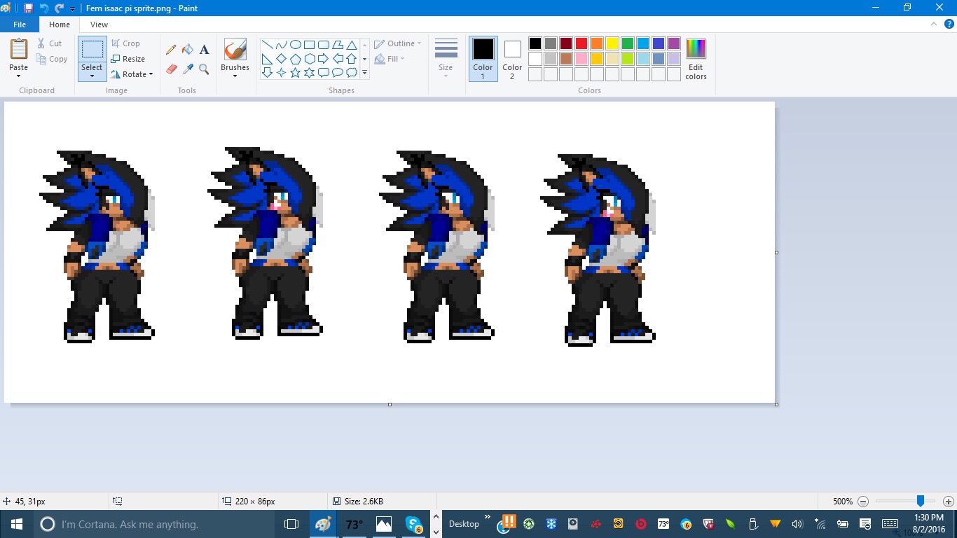Open Edit colors dialog
957x538 pixels.
click(696, 59)
